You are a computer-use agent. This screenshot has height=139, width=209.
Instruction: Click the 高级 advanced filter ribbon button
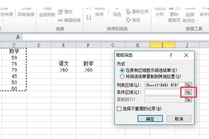[133, 20]
